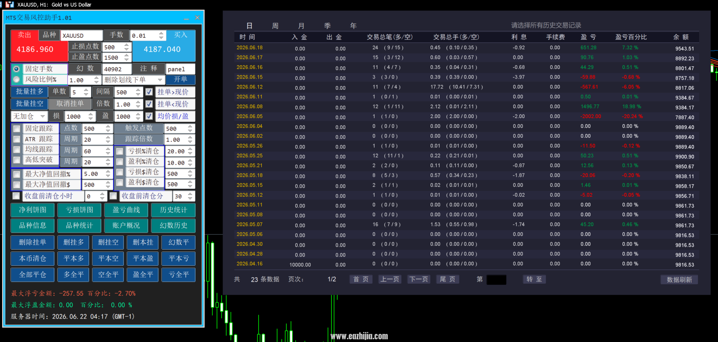Open 品种统计 symbol statistics
This screenshot has height=342, width=718.
click(x=79, y=226)
